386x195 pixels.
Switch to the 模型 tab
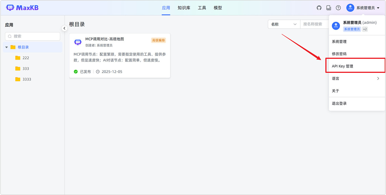click(218, 8)
